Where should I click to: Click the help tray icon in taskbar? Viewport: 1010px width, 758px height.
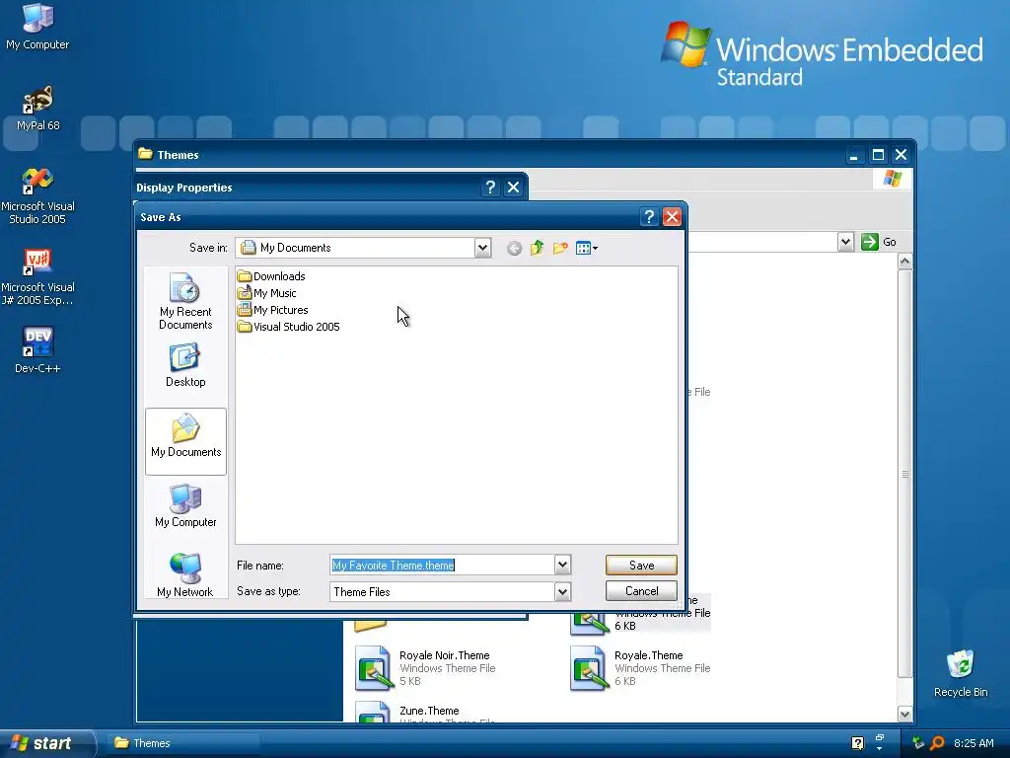pos(857,743)
